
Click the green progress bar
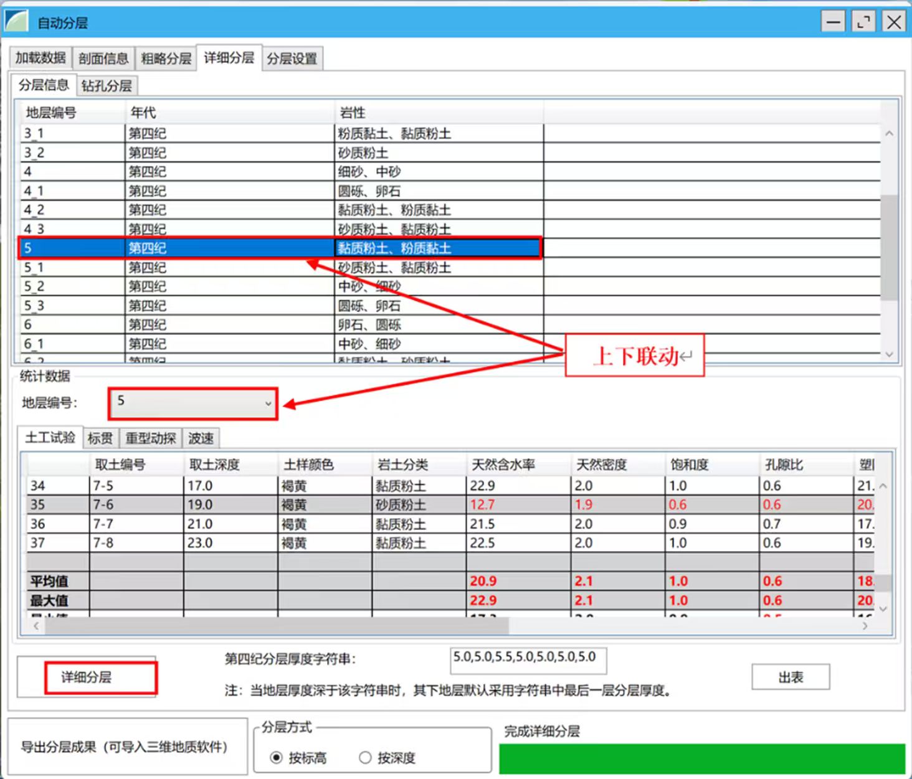[701, 758]
